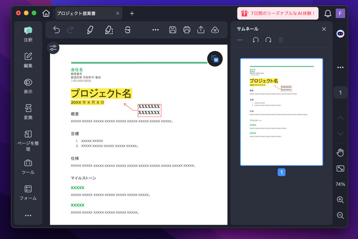Open the 74% zoom level
Screen dimensions: 358x239
coord(340,184)
